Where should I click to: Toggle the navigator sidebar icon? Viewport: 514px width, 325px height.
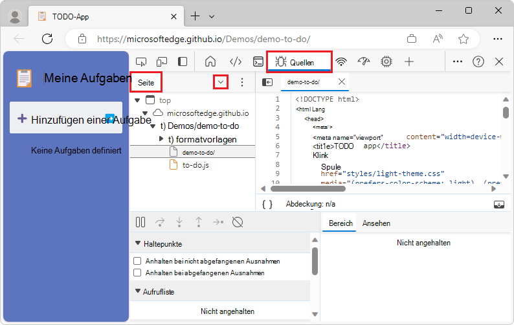(267, 82)
